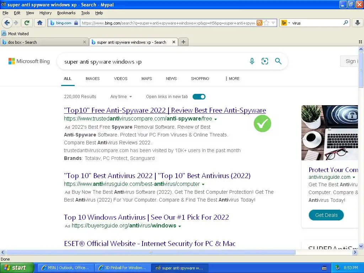Image resolution: width=364 pixels, height=273 pixels.
Task: Switch to the VIDEOS tab
Action: [x=121, y=79]
